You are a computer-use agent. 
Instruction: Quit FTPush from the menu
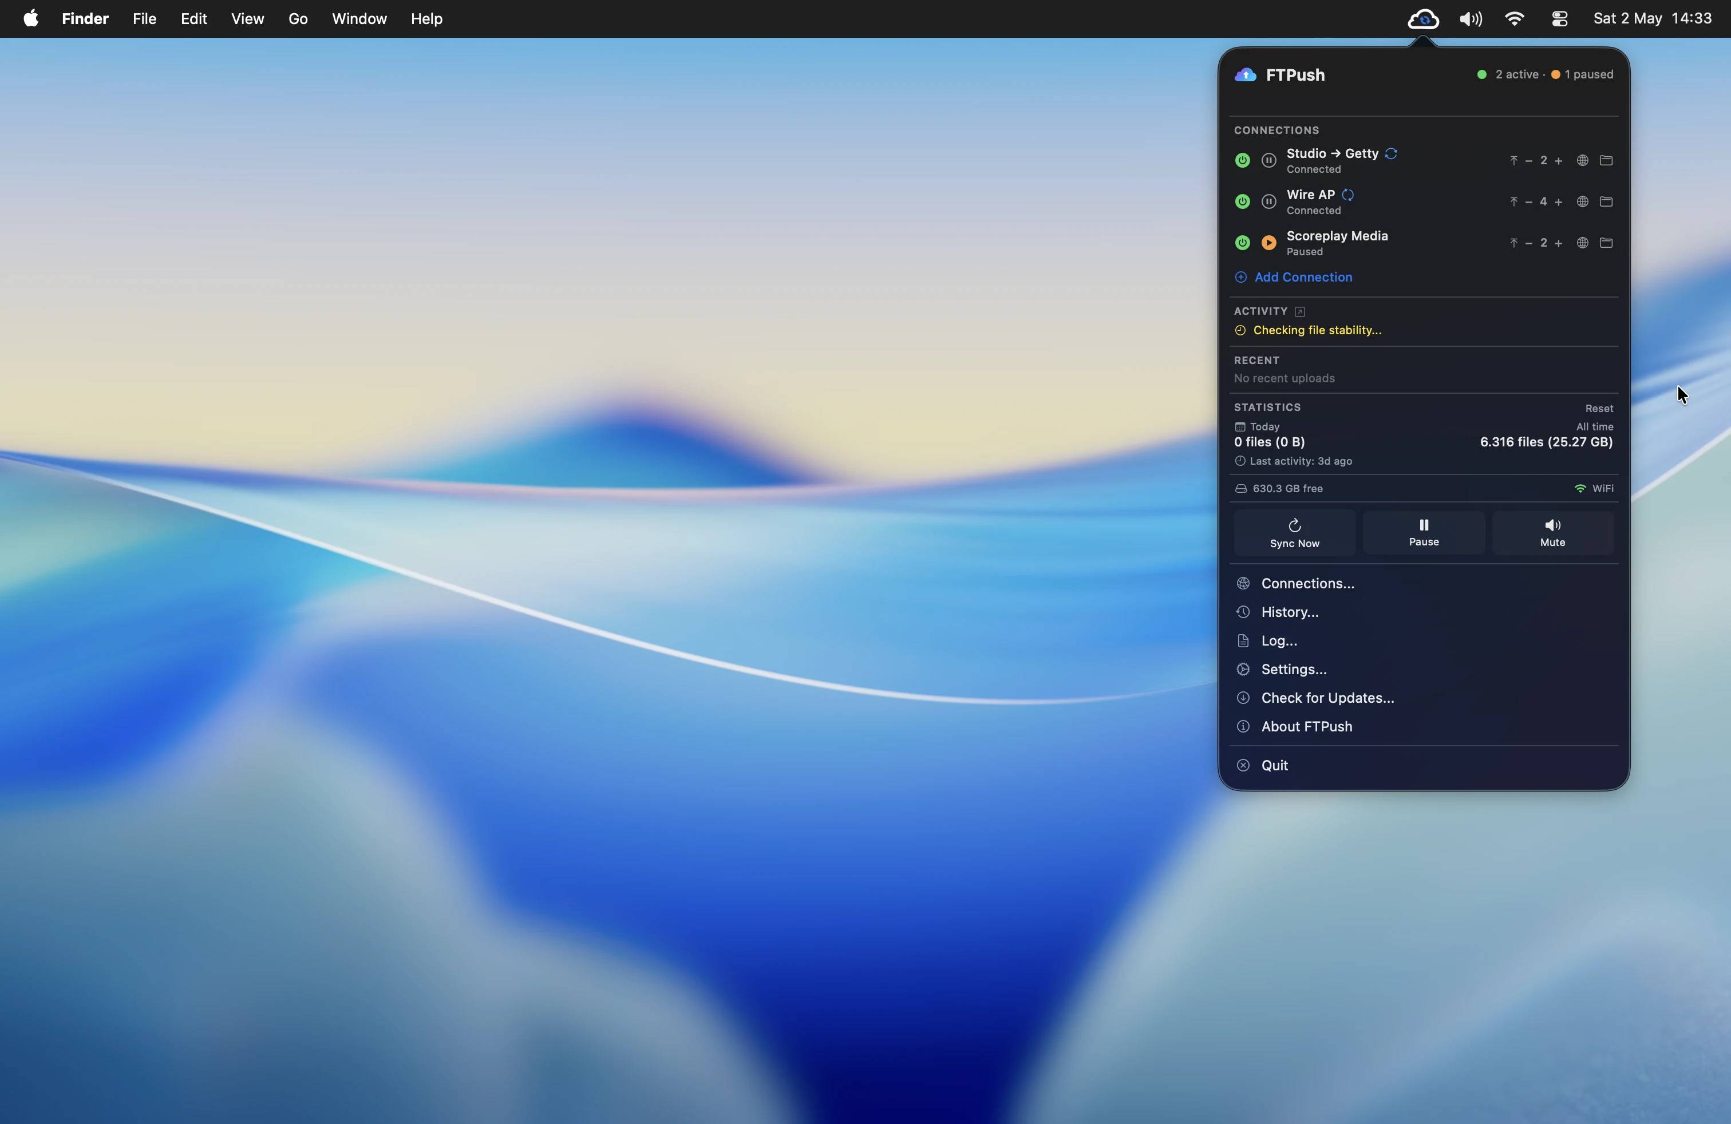[1424, 766]
